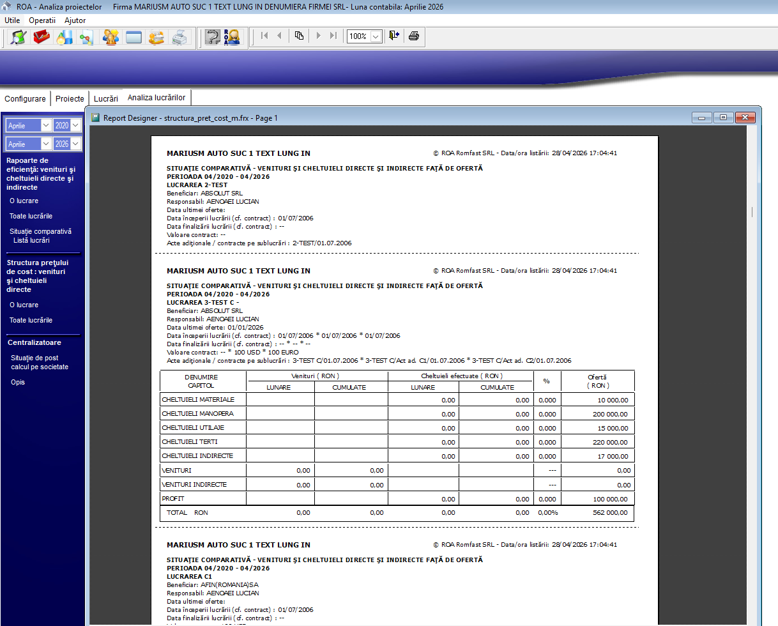Click the printer icon at toolbar right end

pos(414,36)
